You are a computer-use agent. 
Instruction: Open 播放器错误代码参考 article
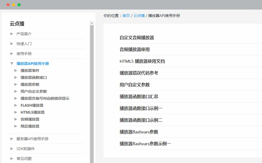click(x=139, y=73)
